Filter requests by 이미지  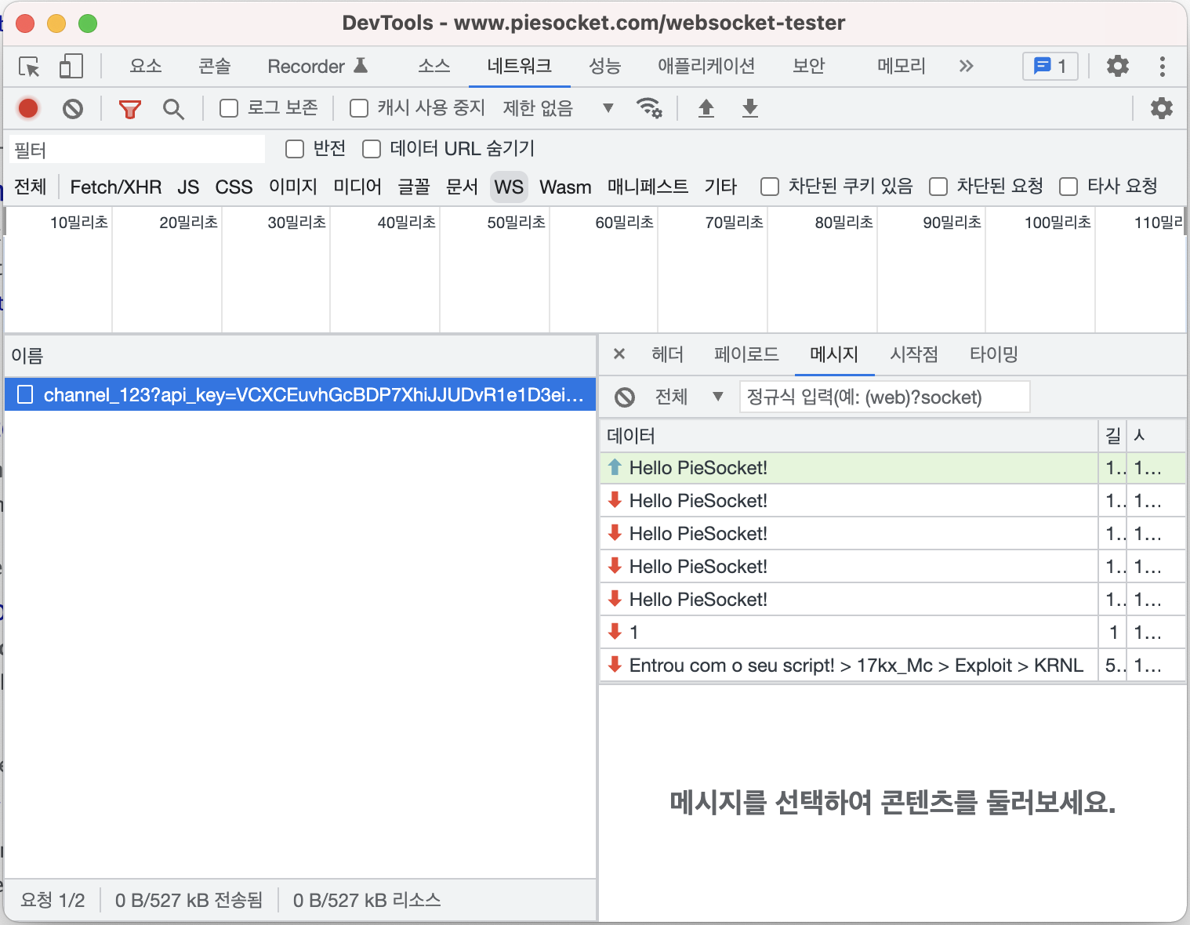(x=293, y=187)
